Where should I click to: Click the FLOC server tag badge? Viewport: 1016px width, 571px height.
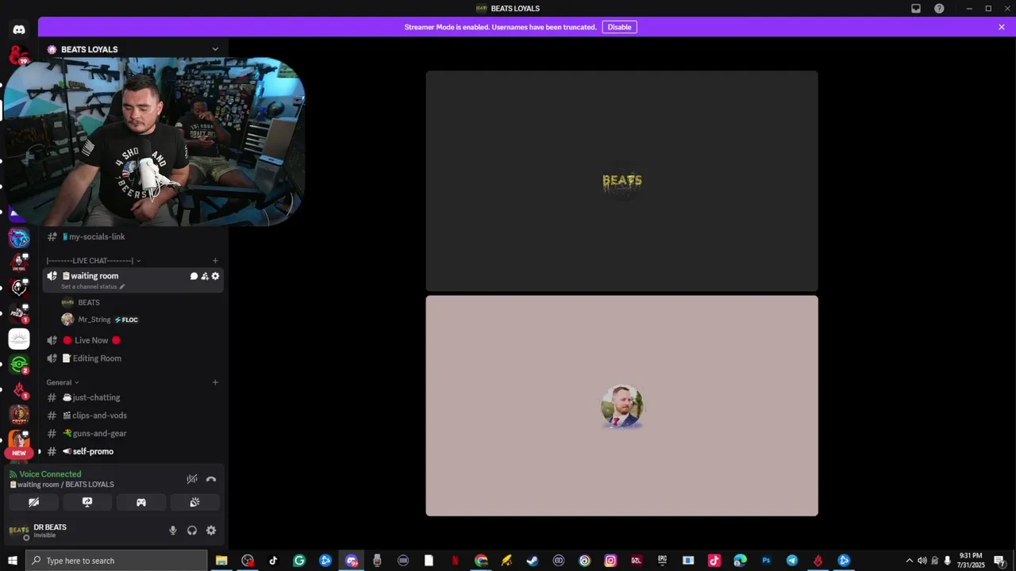126,320
